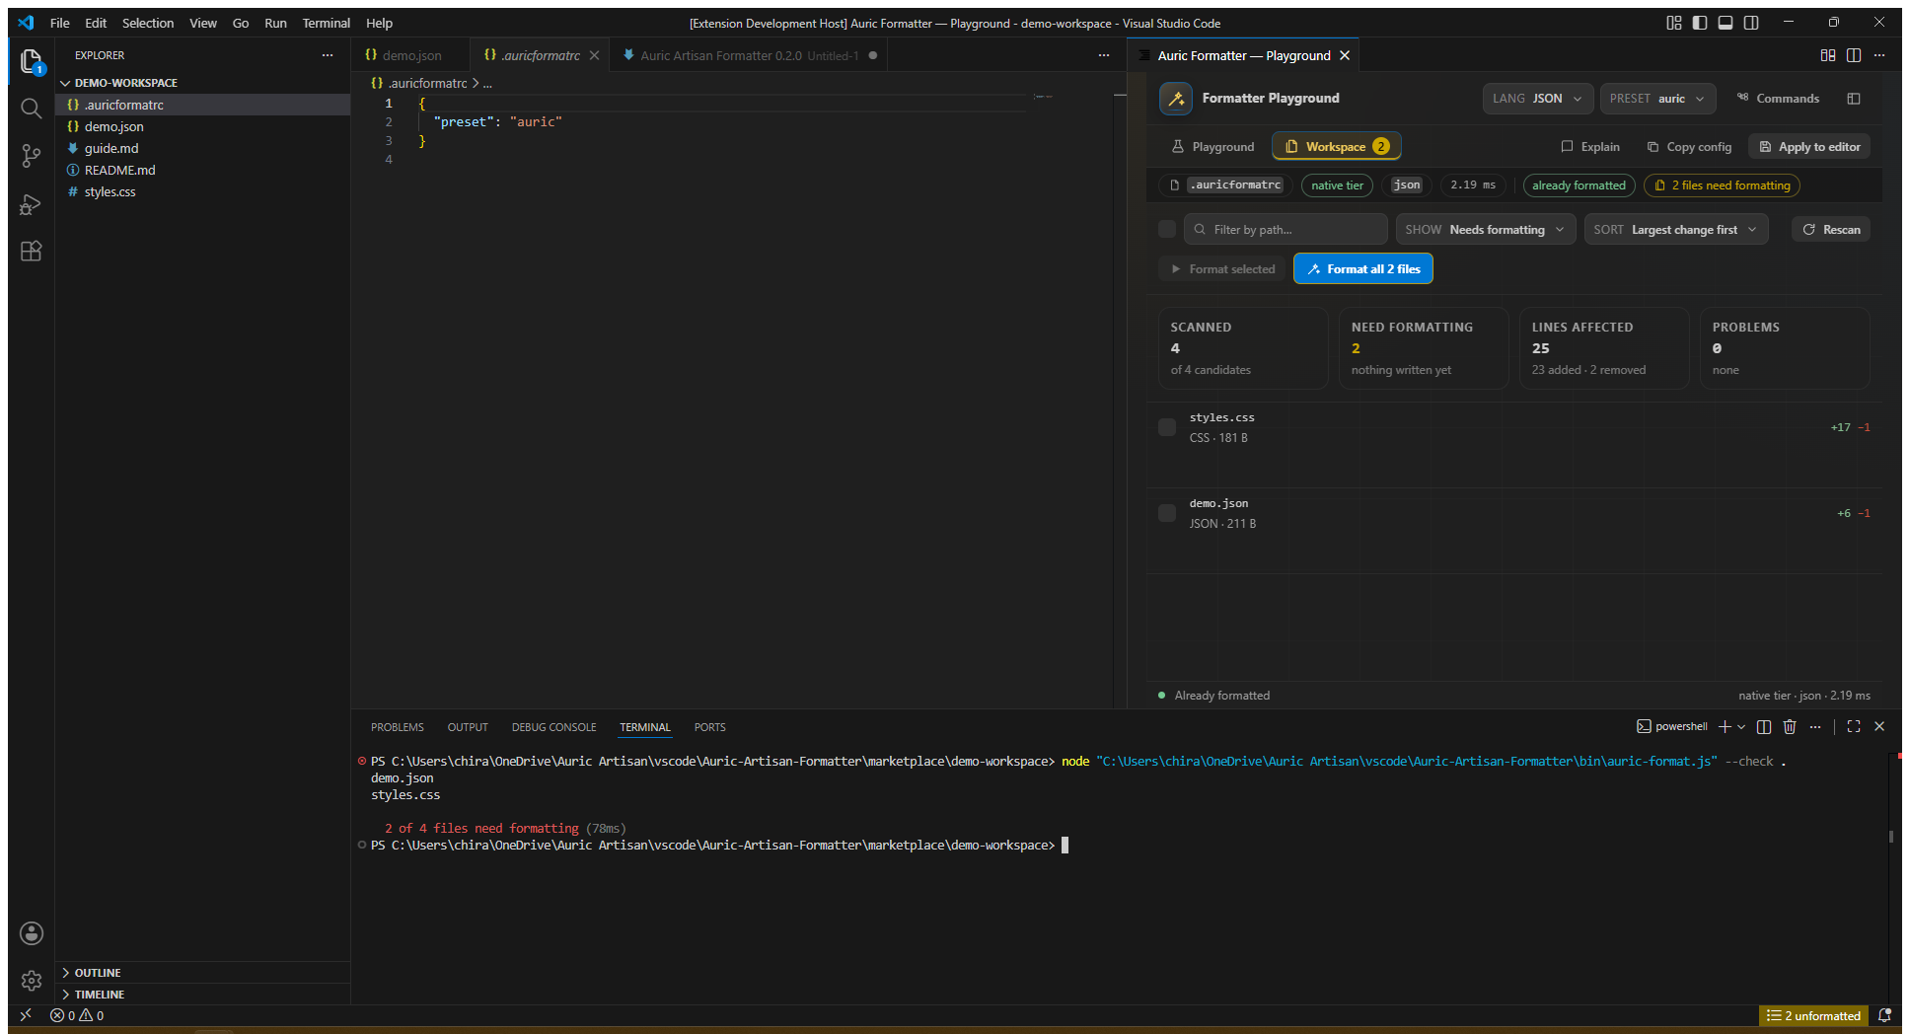Switch to the Playground sub-tab
The image size is (1910, 1034).
(x=1212, y=146)
